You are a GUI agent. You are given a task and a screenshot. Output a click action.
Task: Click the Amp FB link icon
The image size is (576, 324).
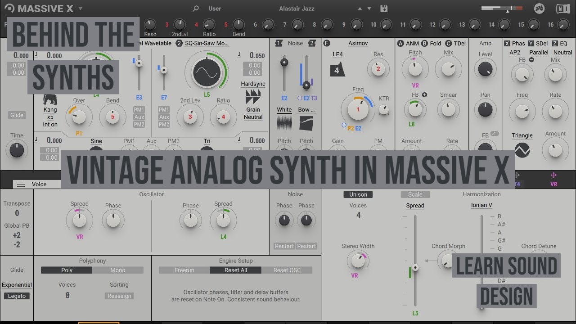pyautogui.click(x=495, y=134)
